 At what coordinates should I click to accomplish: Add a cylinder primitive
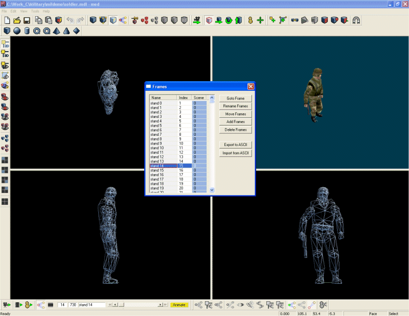coord(27,31)
